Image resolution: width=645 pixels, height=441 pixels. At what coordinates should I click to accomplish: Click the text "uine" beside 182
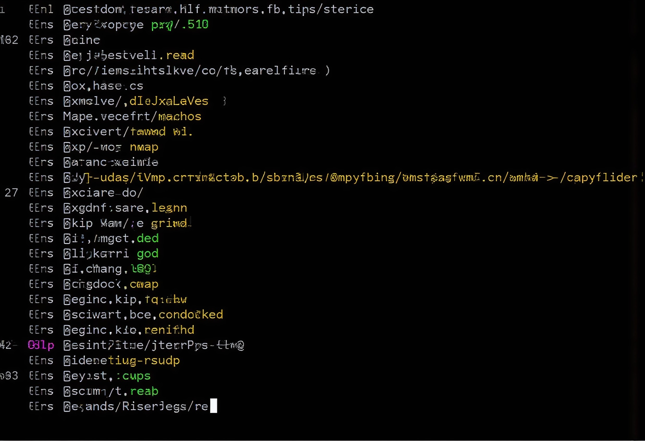(86, 40)
